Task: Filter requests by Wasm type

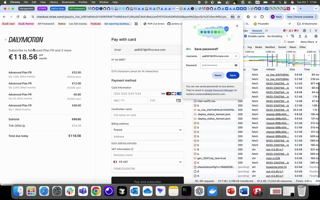Action: point(293,47)
